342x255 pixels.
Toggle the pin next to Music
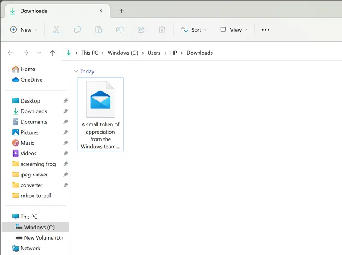click(65, 143)
